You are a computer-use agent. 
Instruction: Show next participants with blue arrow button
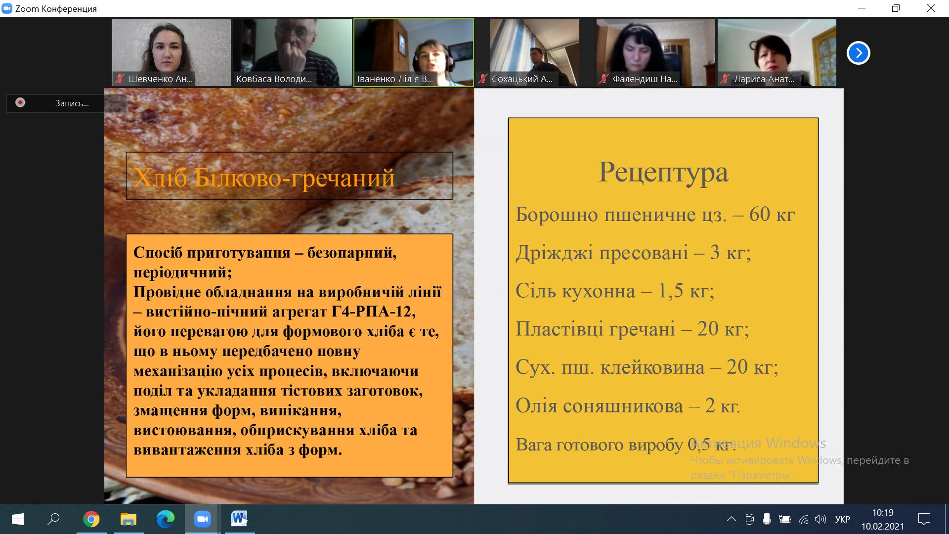pyautogui.click(x=858, y=53)
